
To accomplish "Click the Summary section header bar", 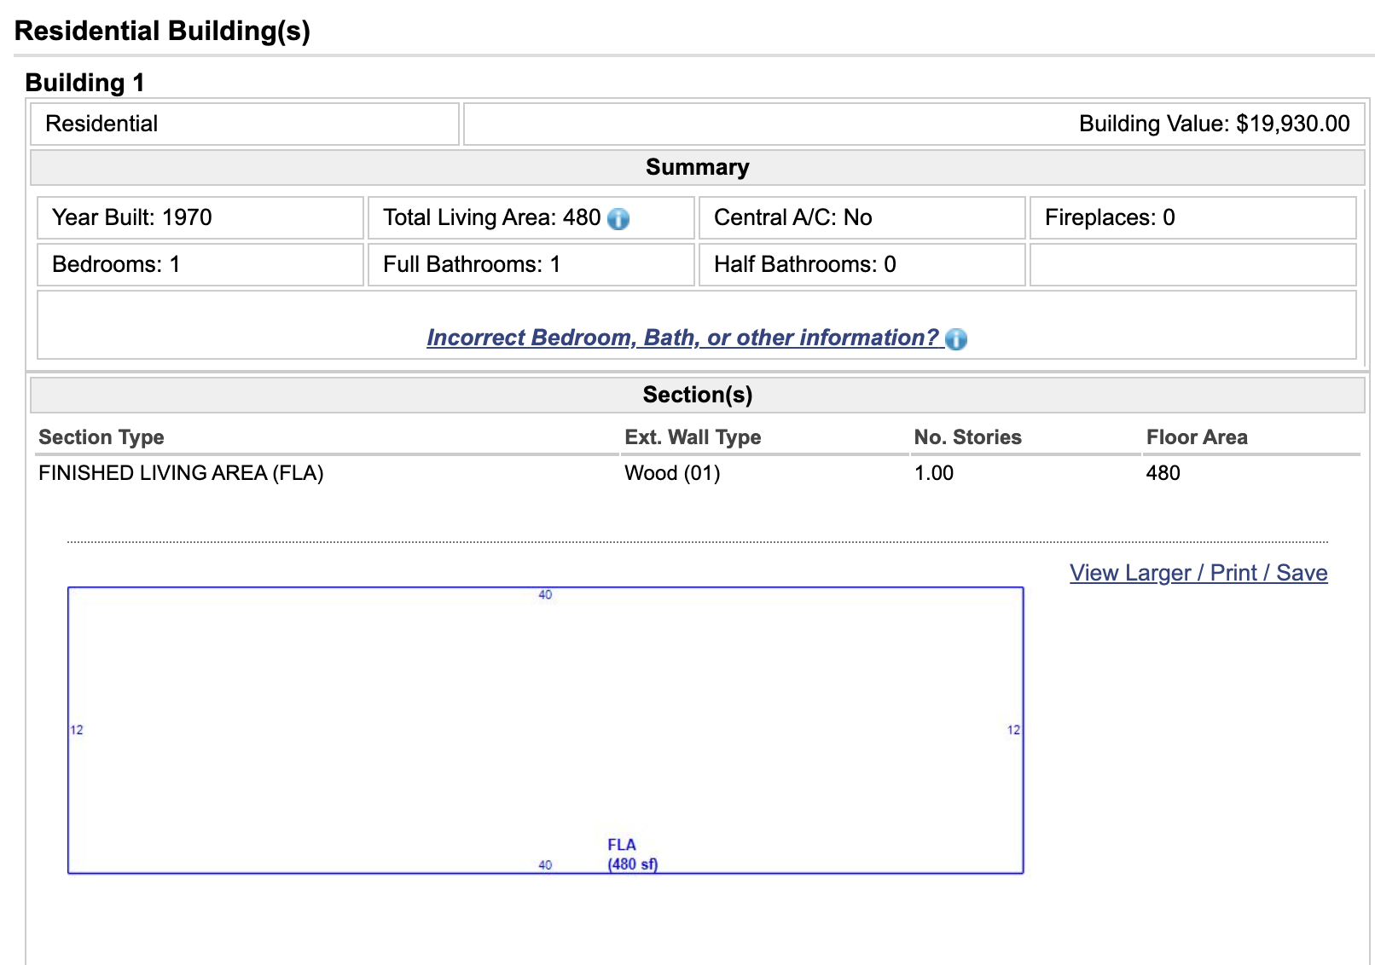I will [697, 167].
